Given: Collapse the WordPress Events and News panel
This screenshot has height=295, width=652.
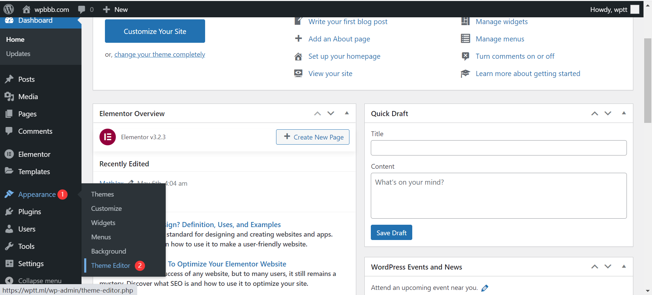Looking at the screenshot, I should point(624,266).
